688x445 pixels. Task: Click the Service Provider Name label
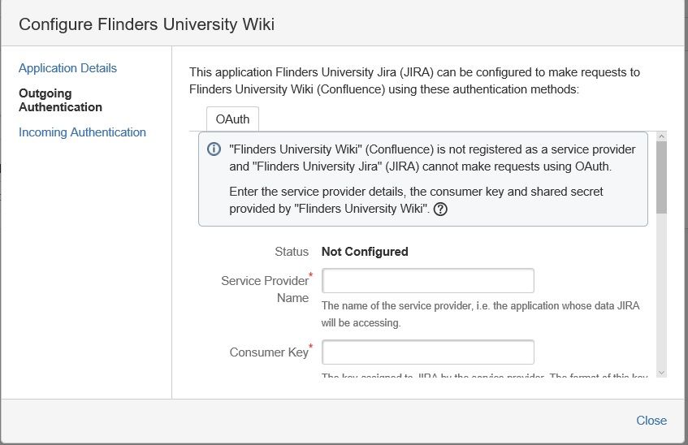click(265, 289)
